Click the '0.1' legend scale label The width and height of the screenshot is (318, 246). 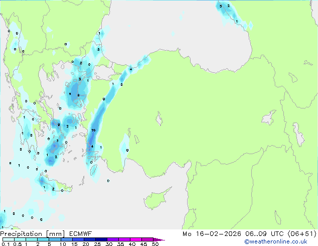(x=6, y=244)
